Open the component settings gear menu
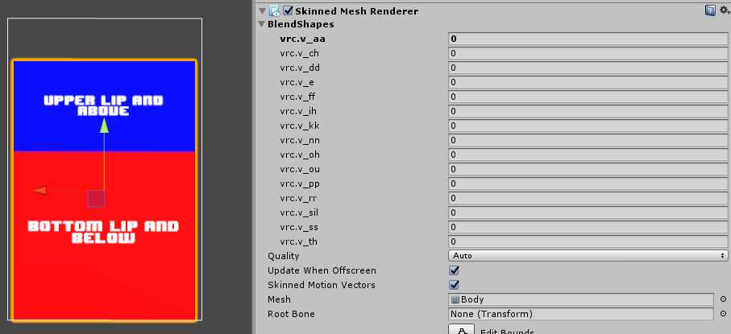The width and height of the screenshot is (731, 334). coord(723,10)
